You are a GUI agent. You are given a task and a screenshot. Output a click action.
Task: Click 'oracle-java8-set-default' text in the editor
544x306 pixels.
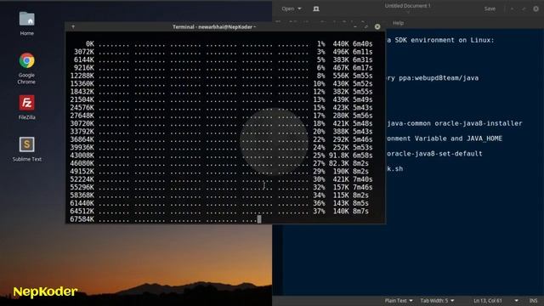(434, 154)
